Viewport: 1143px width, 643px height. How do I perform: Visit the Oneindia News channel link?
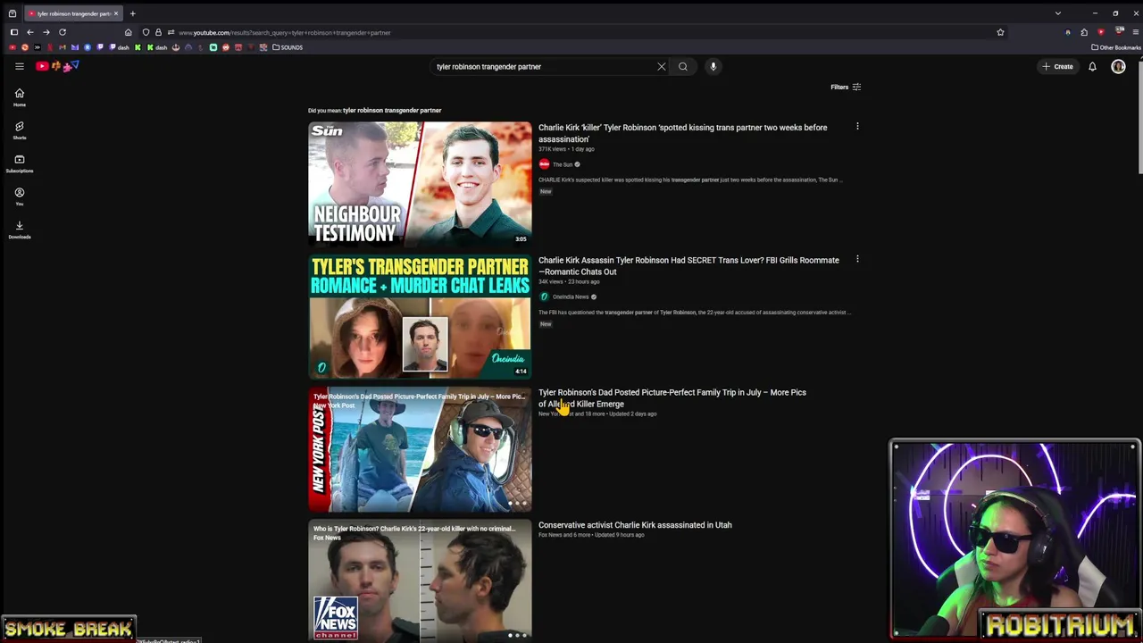tap(570, 296)
